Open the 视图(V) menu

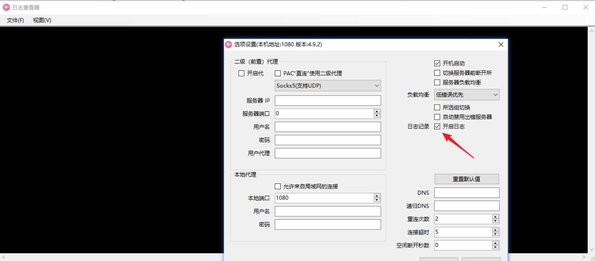[x=42, y=20]
